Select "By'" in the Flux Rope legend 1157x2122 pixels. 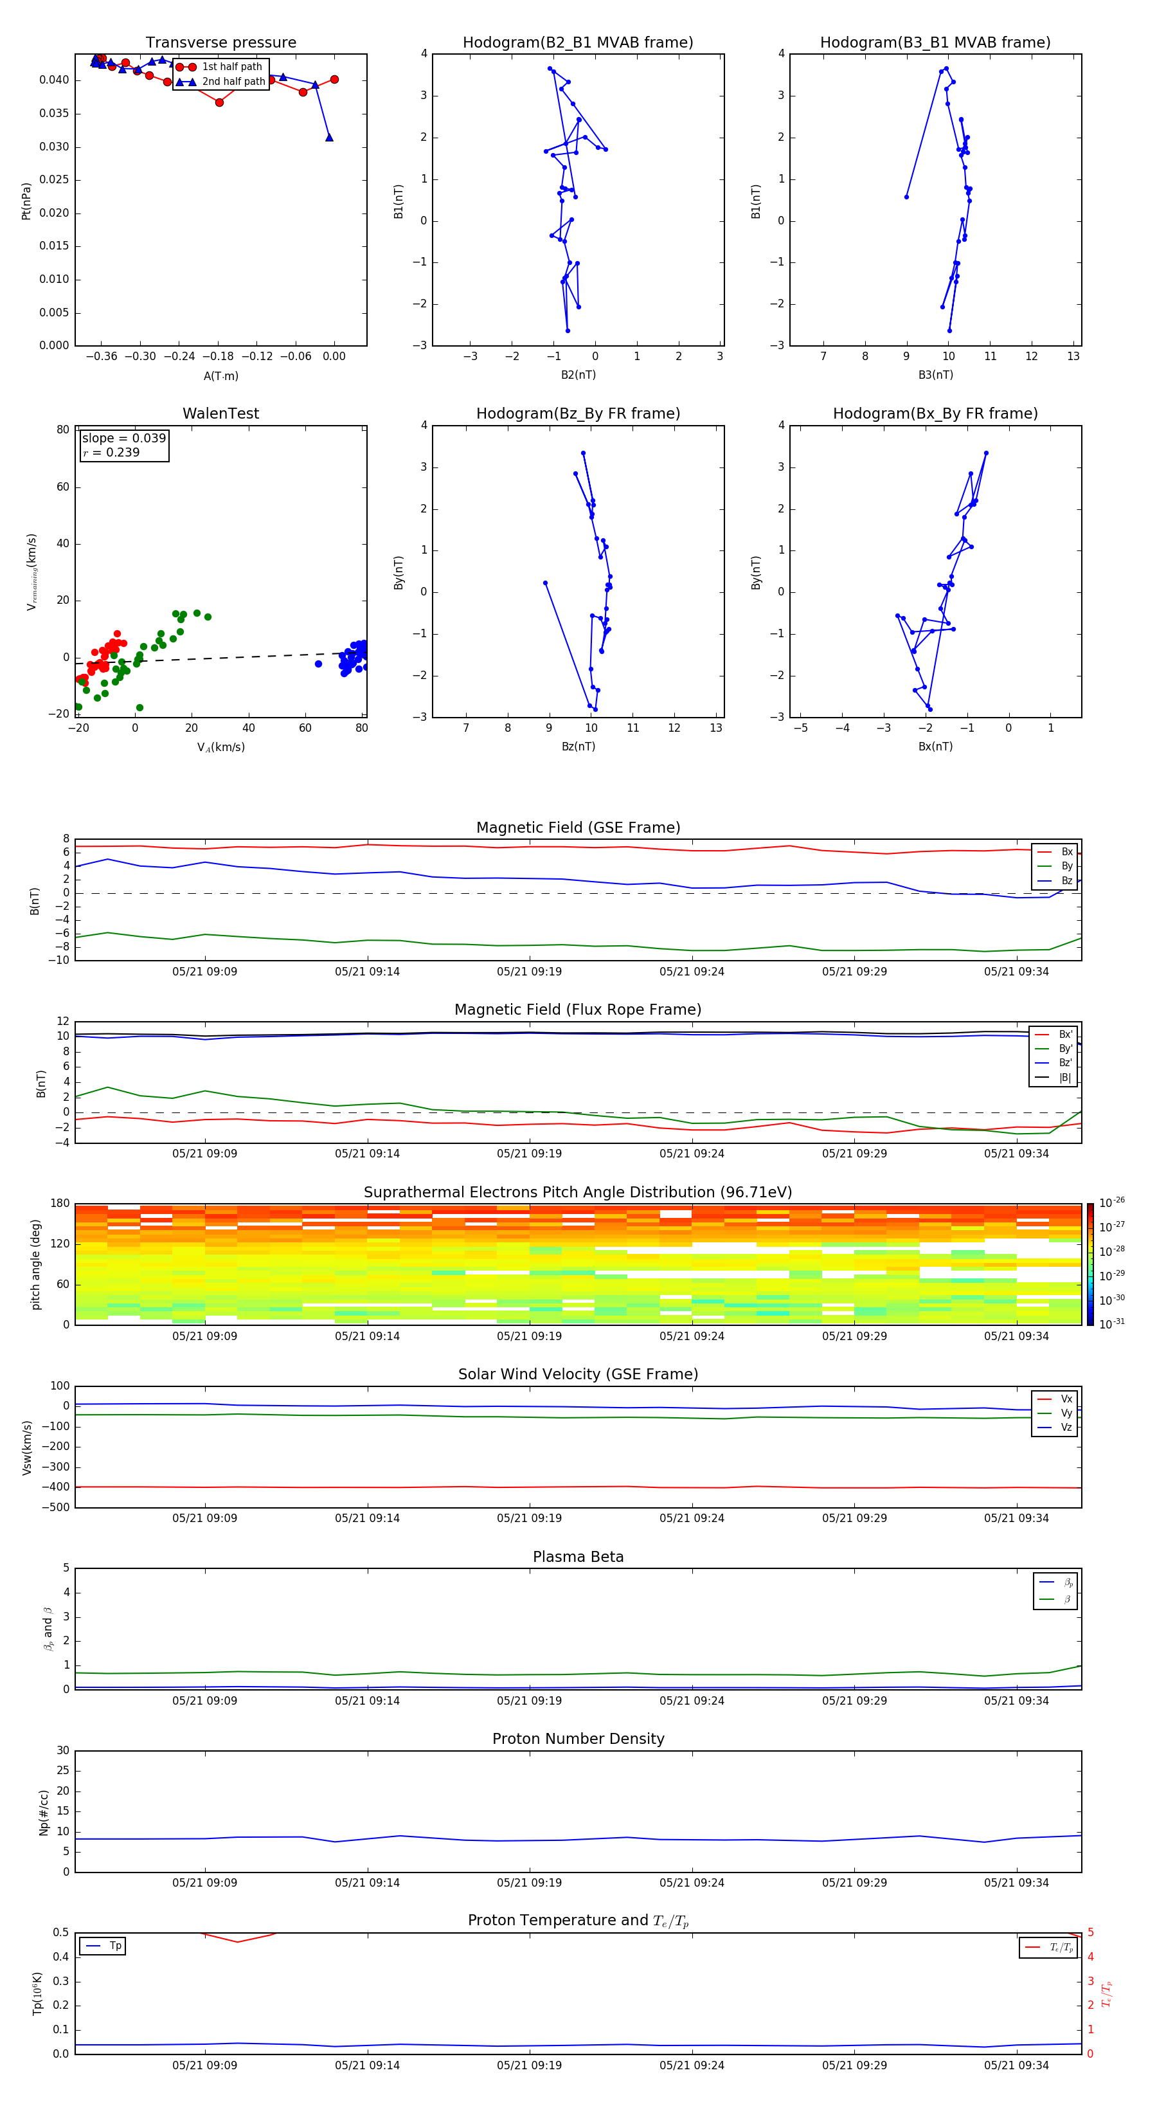[x=1055, y=1049]
